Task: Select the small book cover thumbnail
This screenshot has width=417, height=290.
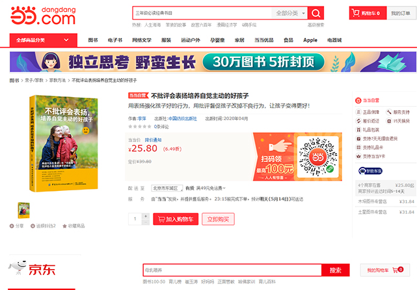Action: tap(23, 210)
